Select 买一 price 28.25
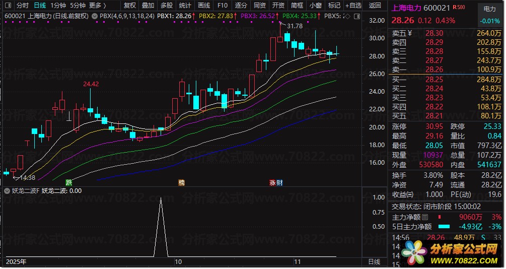The width and height of the screenshot is (506, 269). coord(434,80)
